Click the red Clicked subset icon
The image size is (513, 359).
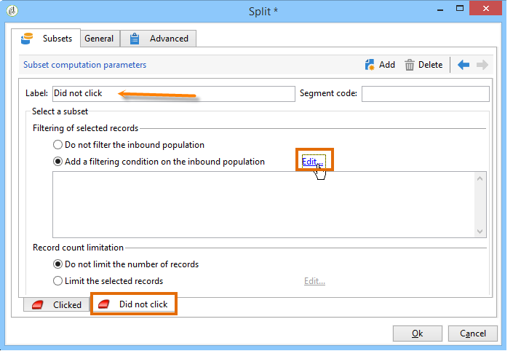[37, 305]
